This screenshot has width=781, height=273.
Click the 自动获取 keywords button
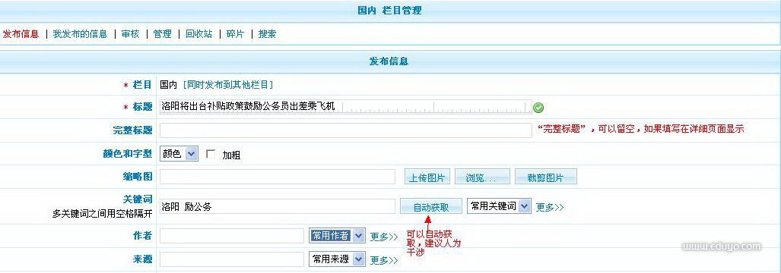coord(431,207)
